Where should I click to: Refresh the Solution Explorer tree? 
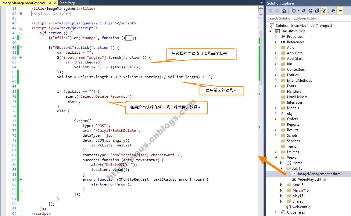point(310,10)
